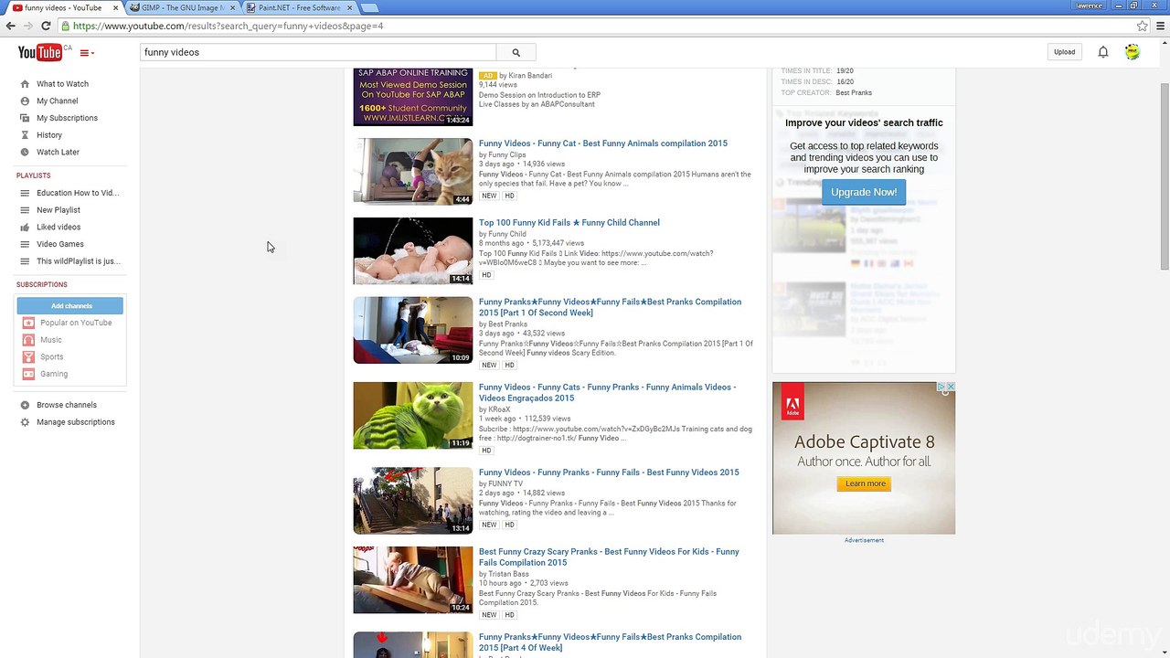1170x658 pixels.
Task: Open the Tristan Bass channel link
Action: 508,574
